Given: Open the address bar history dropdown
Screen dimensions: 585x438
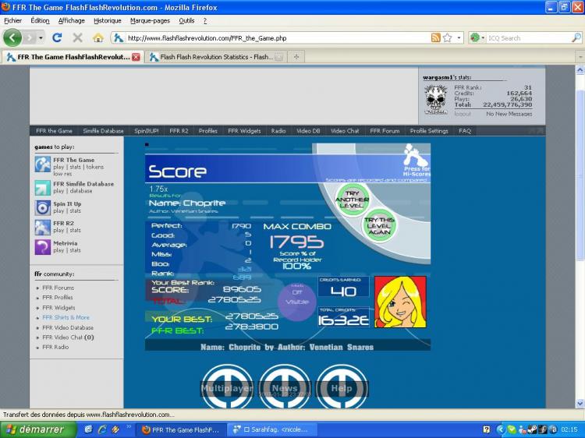Looking at the screenshot, I should (x=459, y=37).
